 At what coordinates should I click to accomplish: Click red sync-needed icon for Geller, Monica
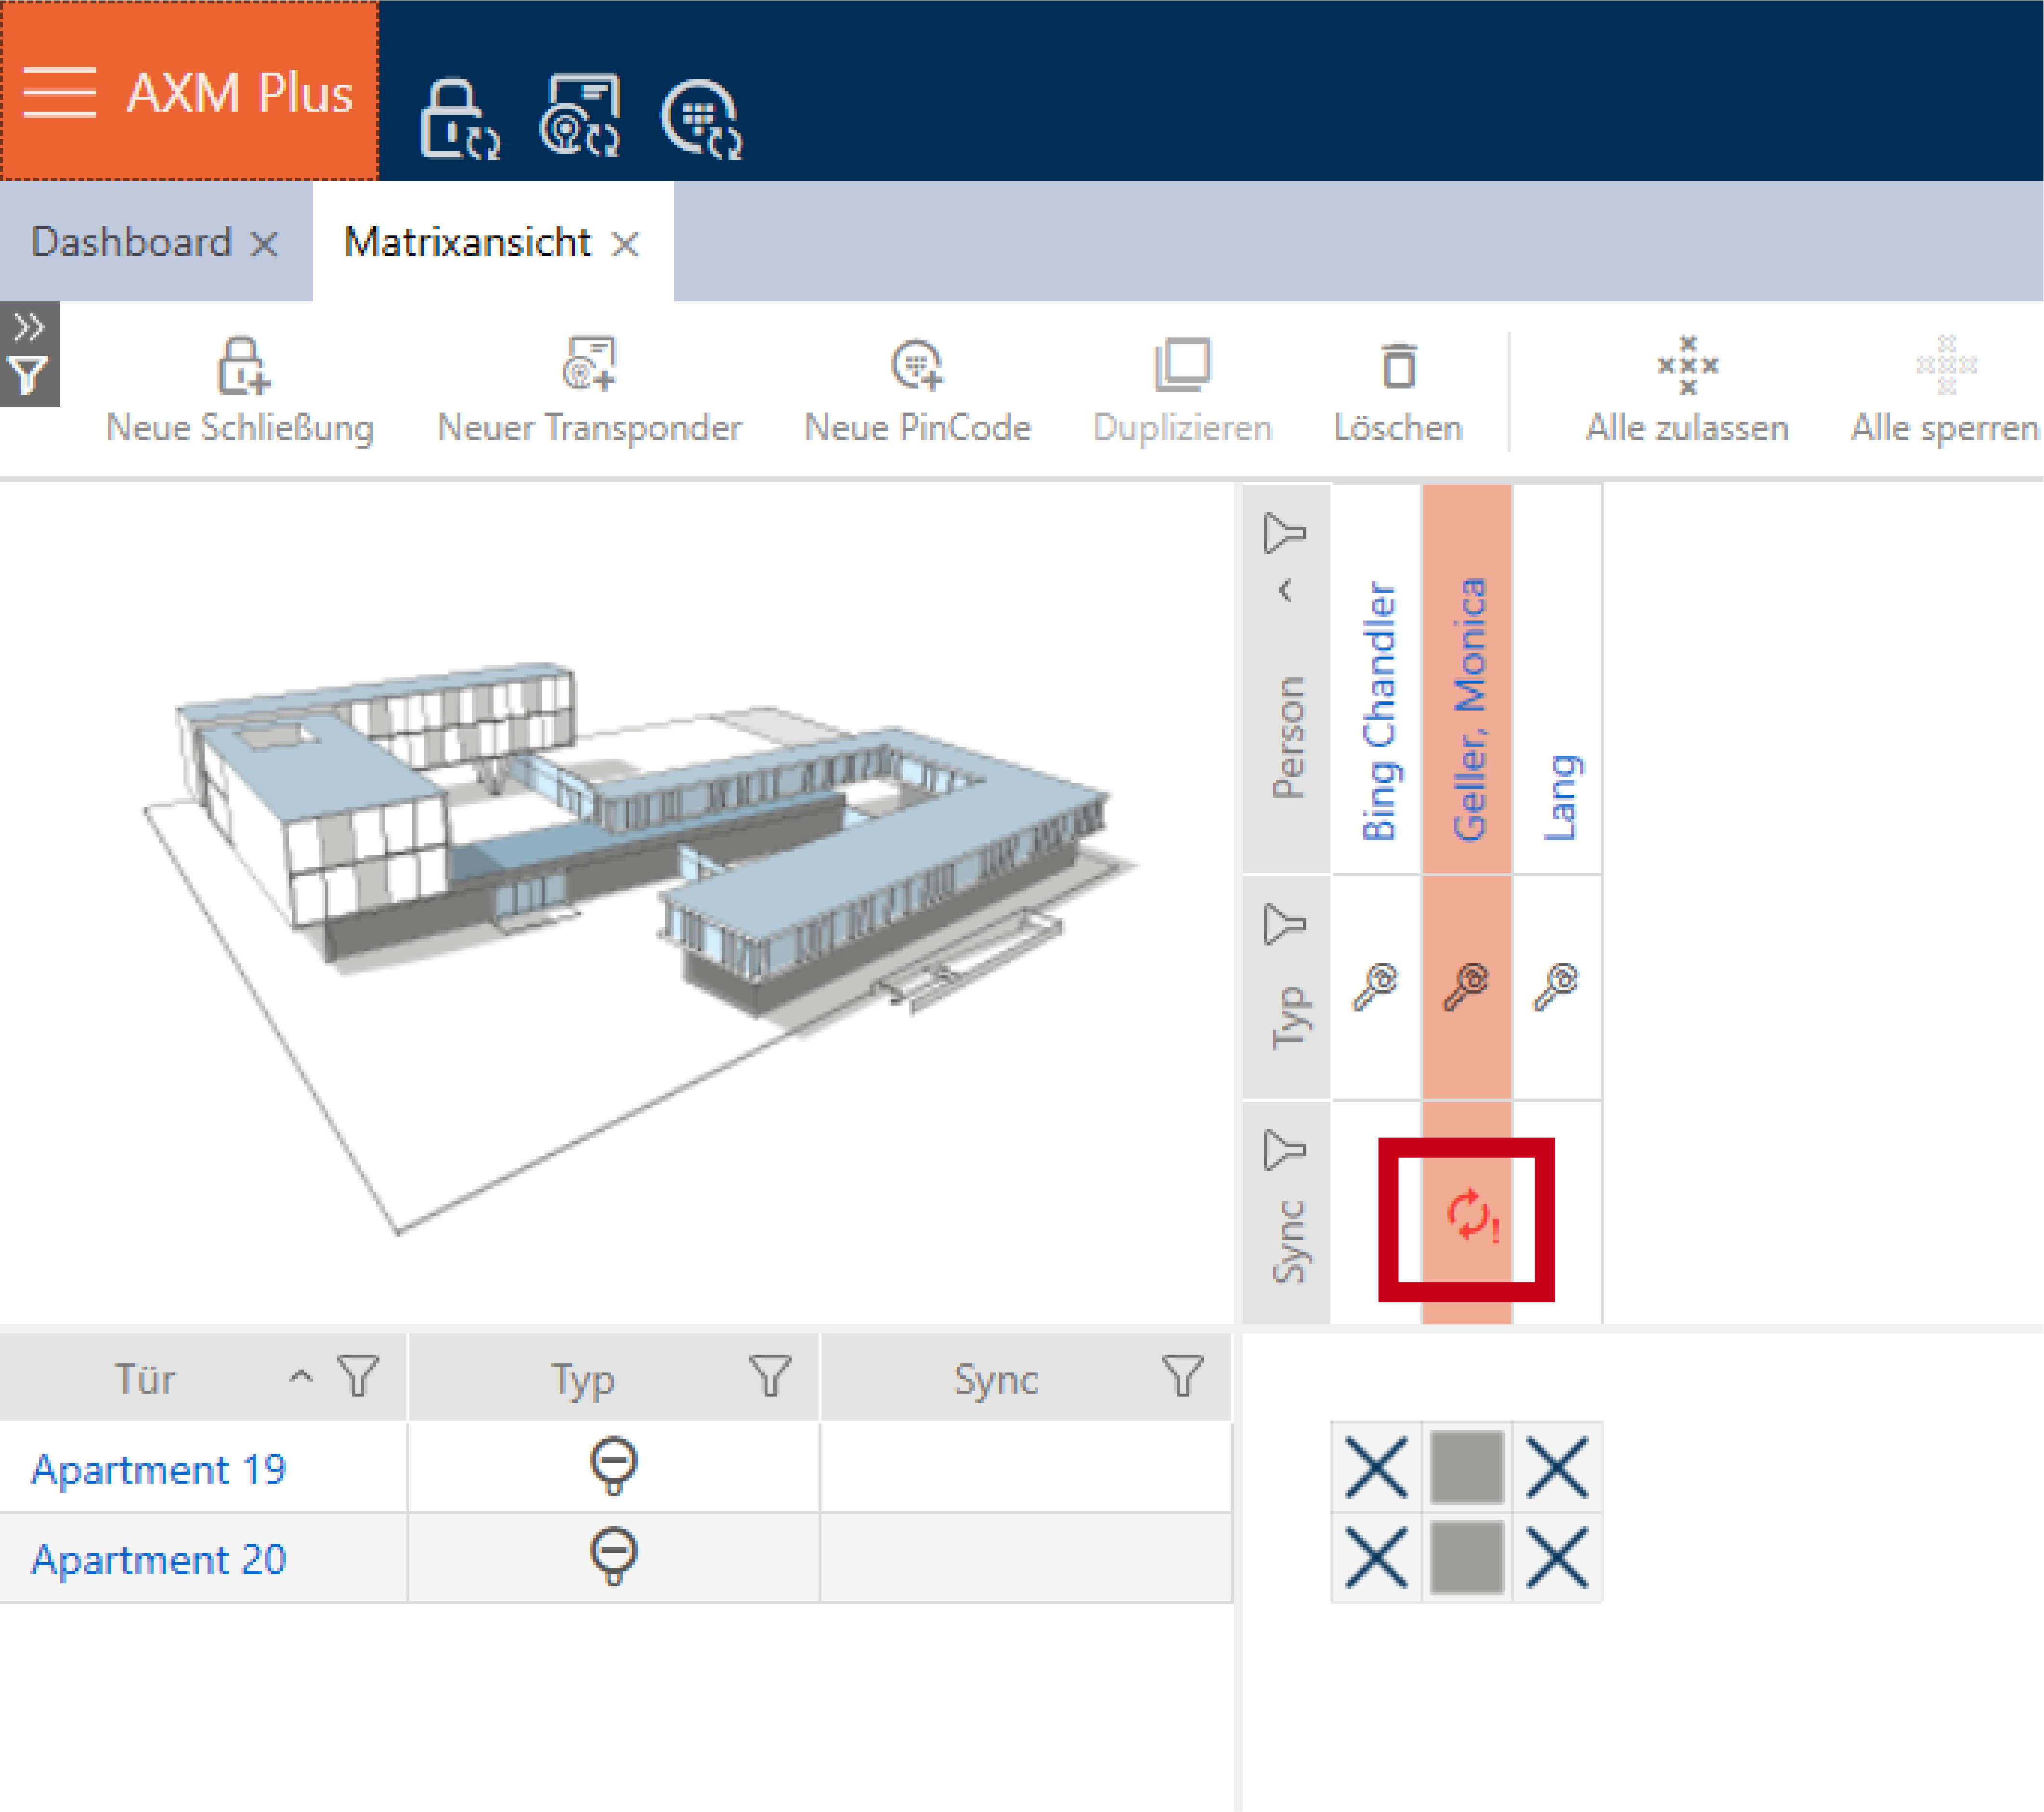pyautogui.click(x=1471, y=1216)
